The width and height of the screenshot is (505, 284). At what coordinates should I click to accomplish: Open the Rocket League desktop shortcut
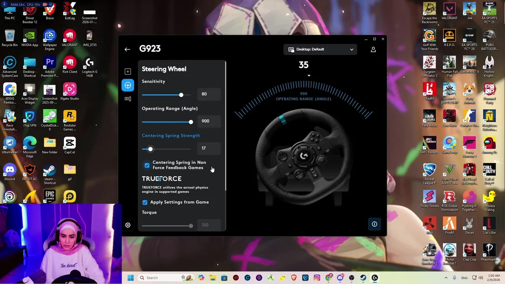[x=430, y=174]
